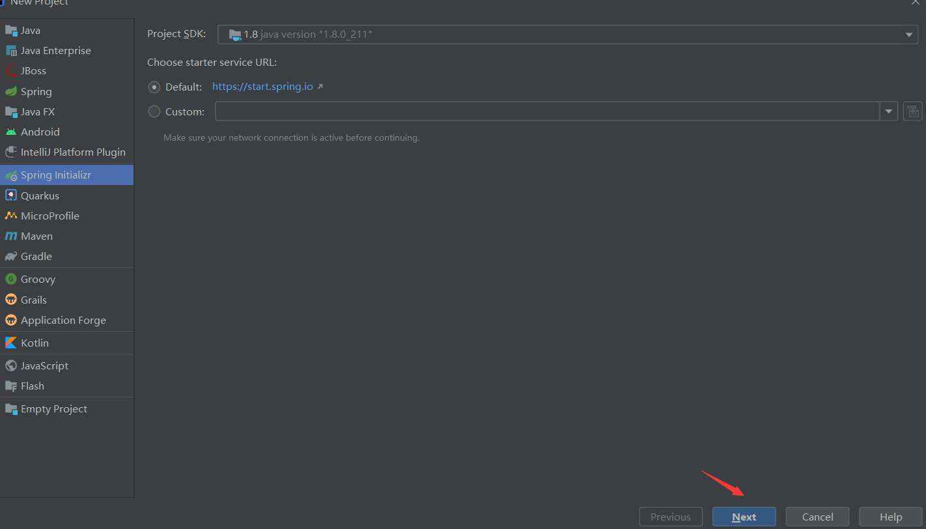Click the IntelliJ Platform Plugin icon
This screenshot has width=926, height=529.
[10, 152]
